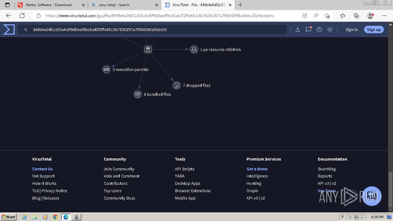Open the Searching documentation link
Image resolution: width=393 pixels, height=221 pixels.
[x=327, y=169]
